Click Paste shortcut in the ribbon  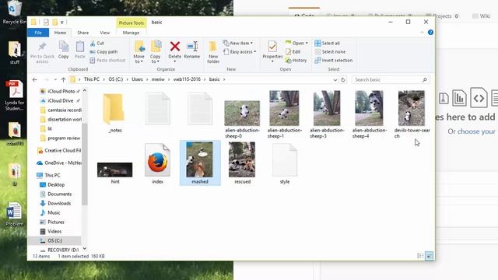pyautogui.click(x=107, y=61)
